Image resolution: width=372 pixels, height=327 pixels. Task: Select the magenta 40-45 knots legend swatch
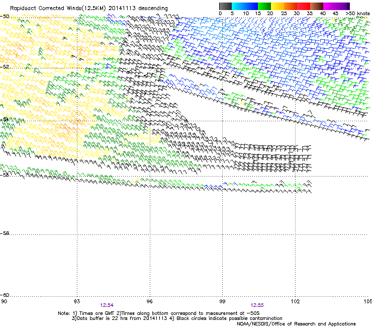(x=330, y=6)
